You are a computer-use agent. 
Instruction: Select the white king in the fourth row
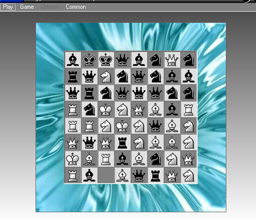106,109
